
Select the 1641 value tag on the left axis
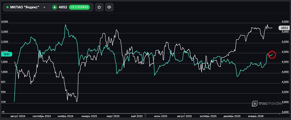[x=6, y=54]
